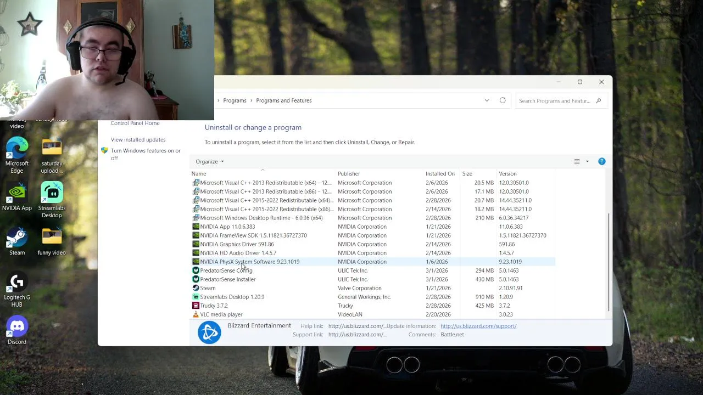
Task: Open Control Panel Home link
Action: click(x=135, y=123)
